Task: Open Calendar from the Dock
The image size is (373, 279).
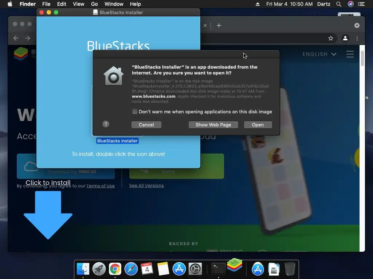Action: (147, 269)
